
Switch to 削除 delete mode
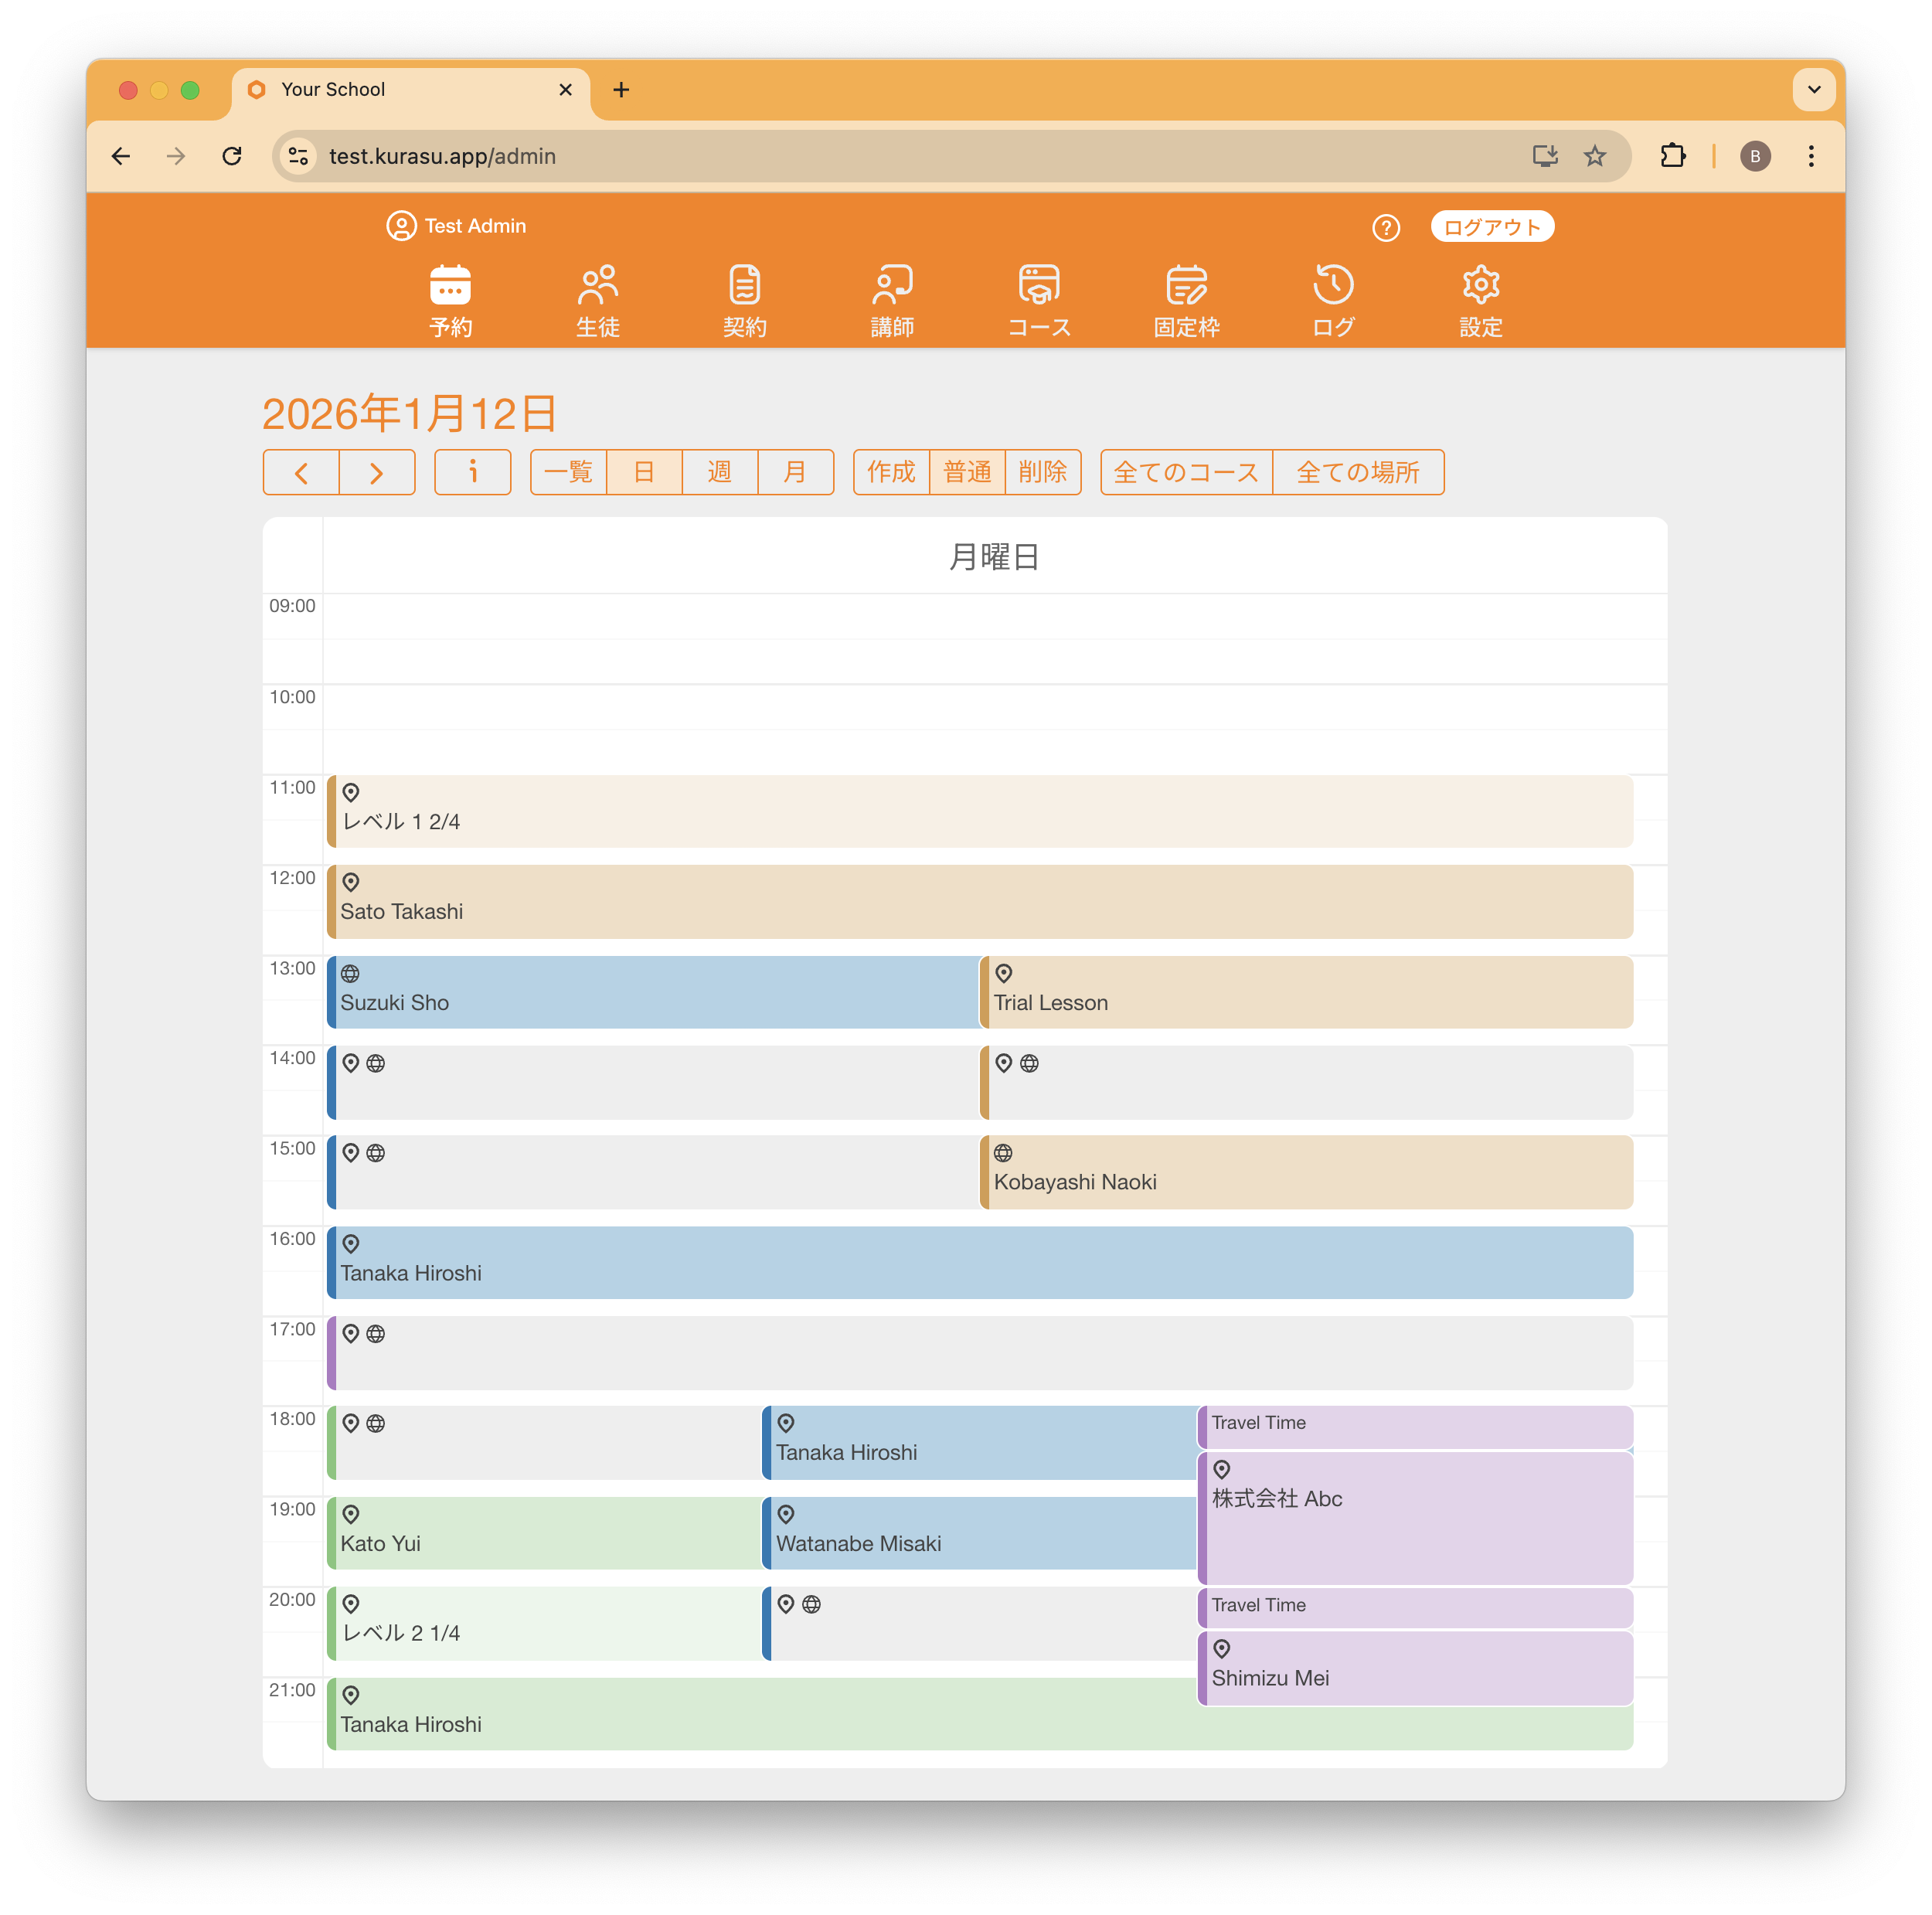tap(1042, 472)
